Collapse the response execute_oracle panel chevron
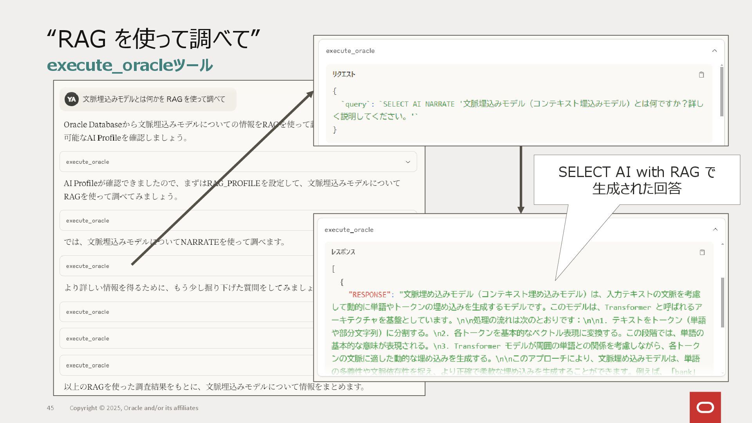Viewport: 752px width, 423px height. click(x=715, y=230)
